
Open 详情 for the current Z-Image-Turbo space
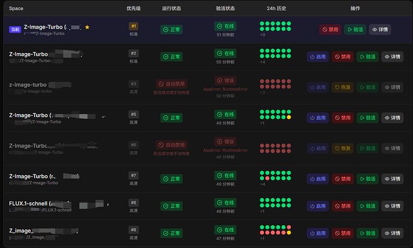[x=379, y=29]
